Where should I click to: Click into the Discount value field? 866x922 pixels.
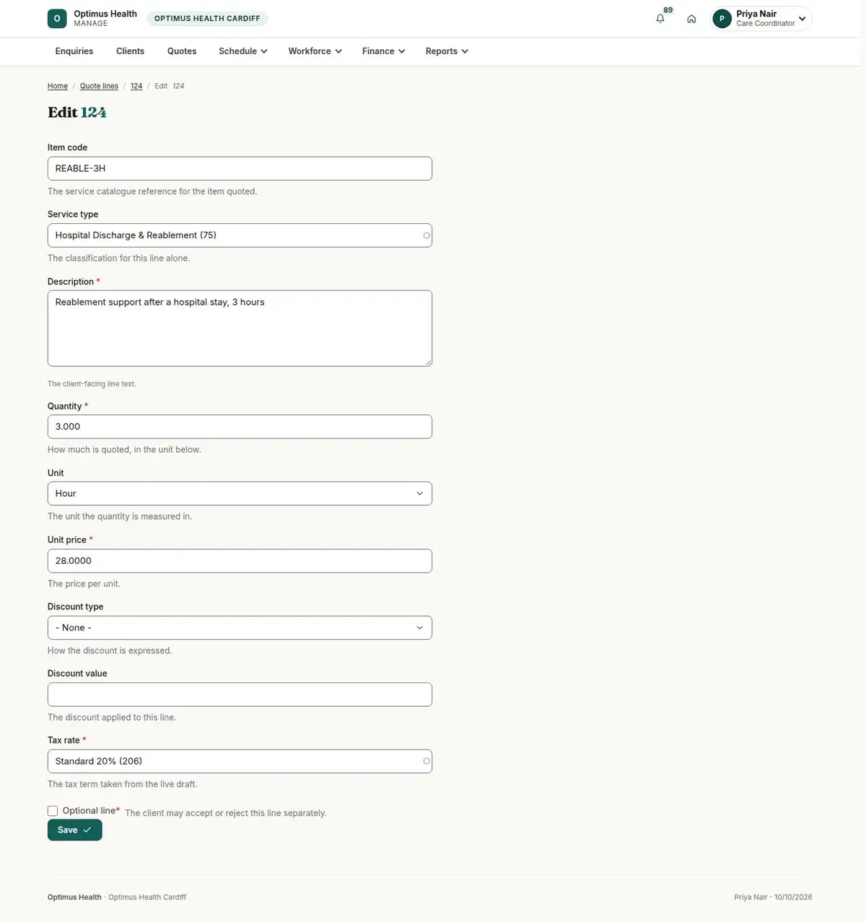240,695
